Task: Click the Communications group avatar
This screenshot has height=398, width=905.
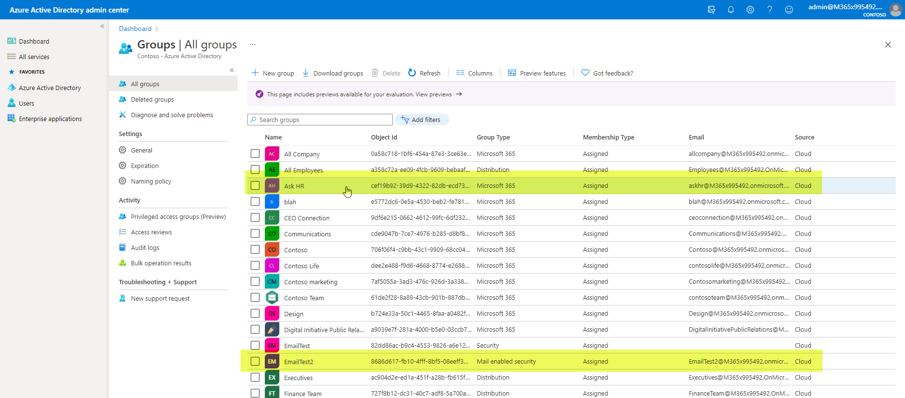Action: [x=272, y=234]
